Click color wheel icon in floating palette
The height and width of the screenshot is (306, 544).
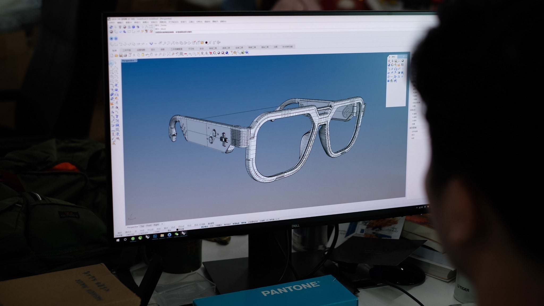pos(392,65)
